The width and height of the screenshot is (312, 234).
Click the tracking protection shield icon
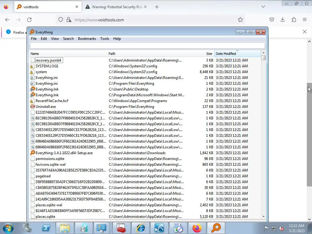pyautogui.click(x=61, y=20)
